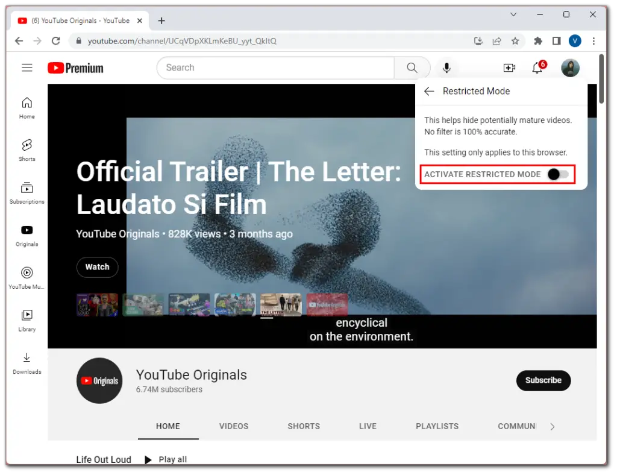The image size is (617, 475).
Task: Open Subscriptions in sidebar
Action: [x=27, y=193]
